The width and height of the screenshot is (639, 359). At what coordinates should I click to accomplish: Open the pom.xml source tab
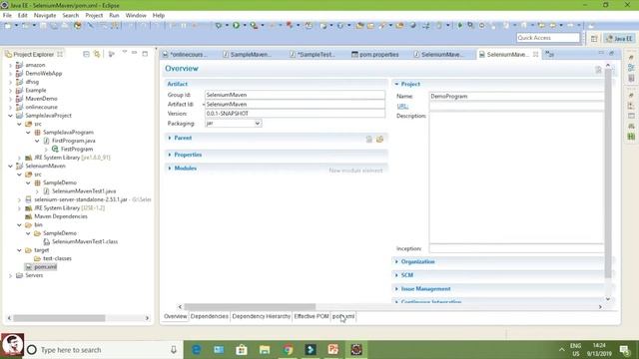click(x=343, y=316)
